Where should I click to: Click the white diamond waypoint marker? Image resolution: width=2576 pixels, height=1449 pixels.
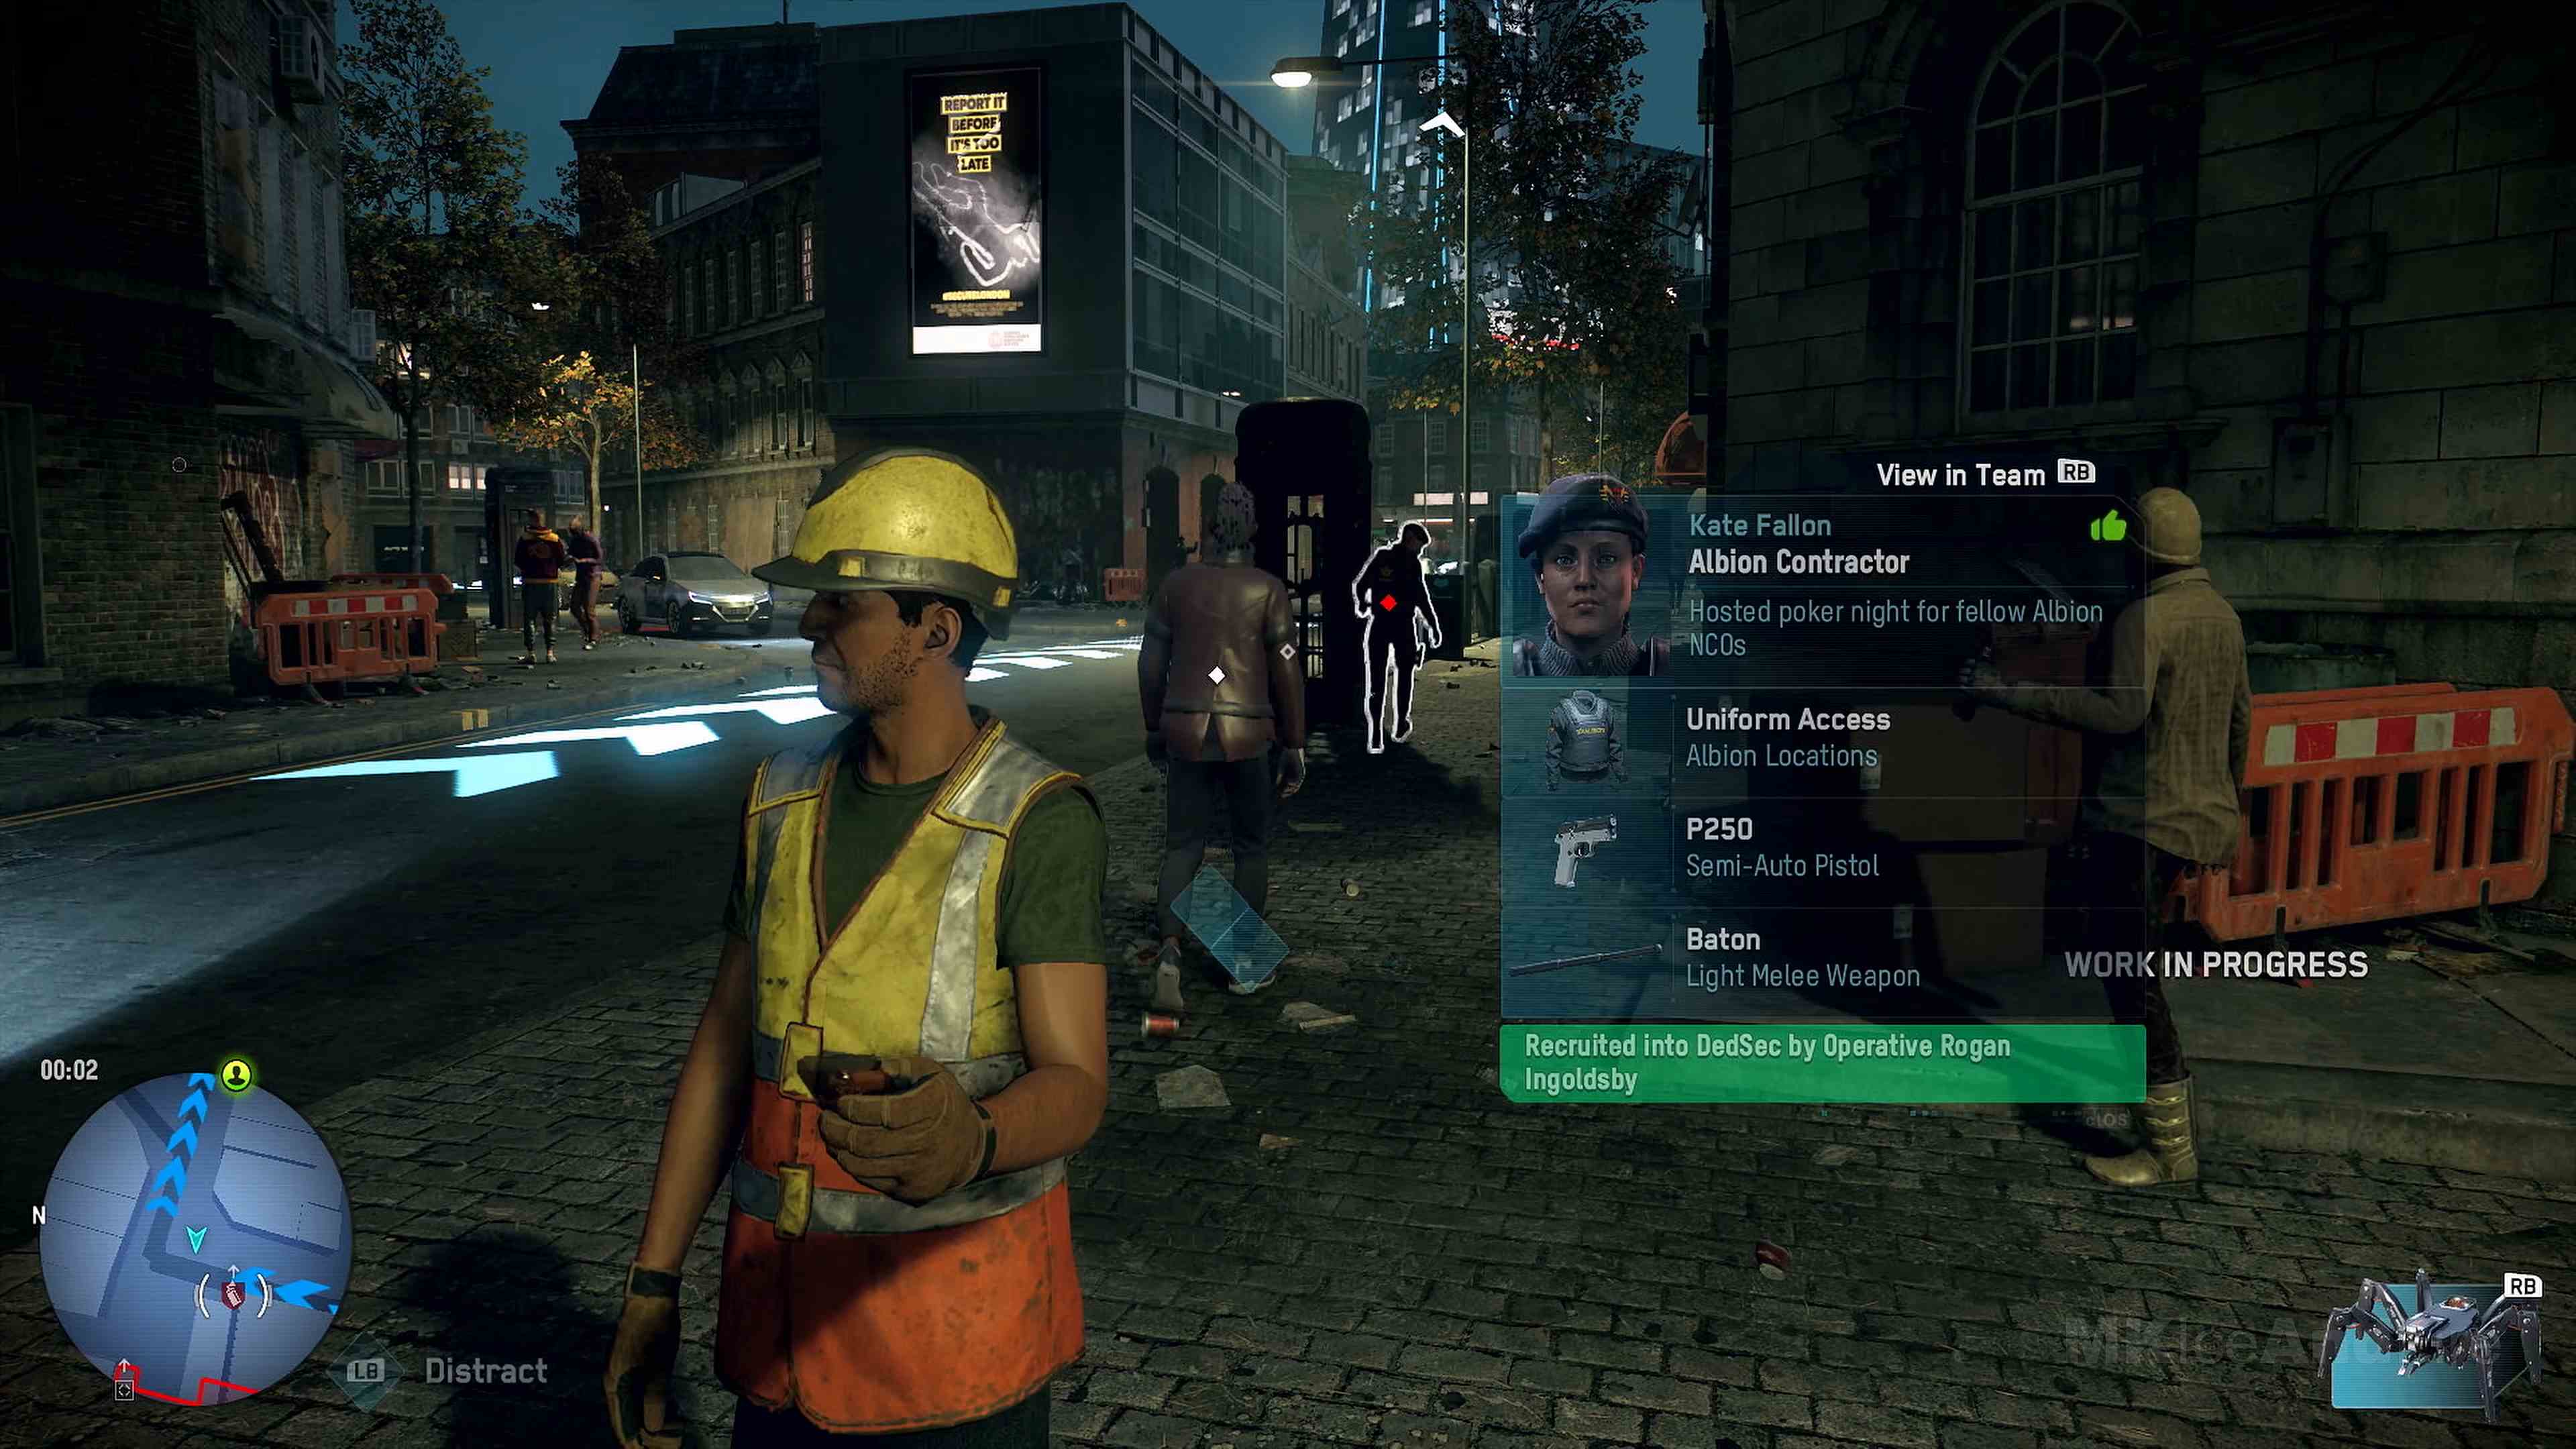tap(1216, 675)
